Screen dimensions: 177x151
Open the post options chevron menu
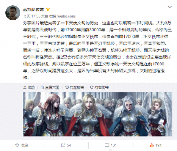click(170, 7)
